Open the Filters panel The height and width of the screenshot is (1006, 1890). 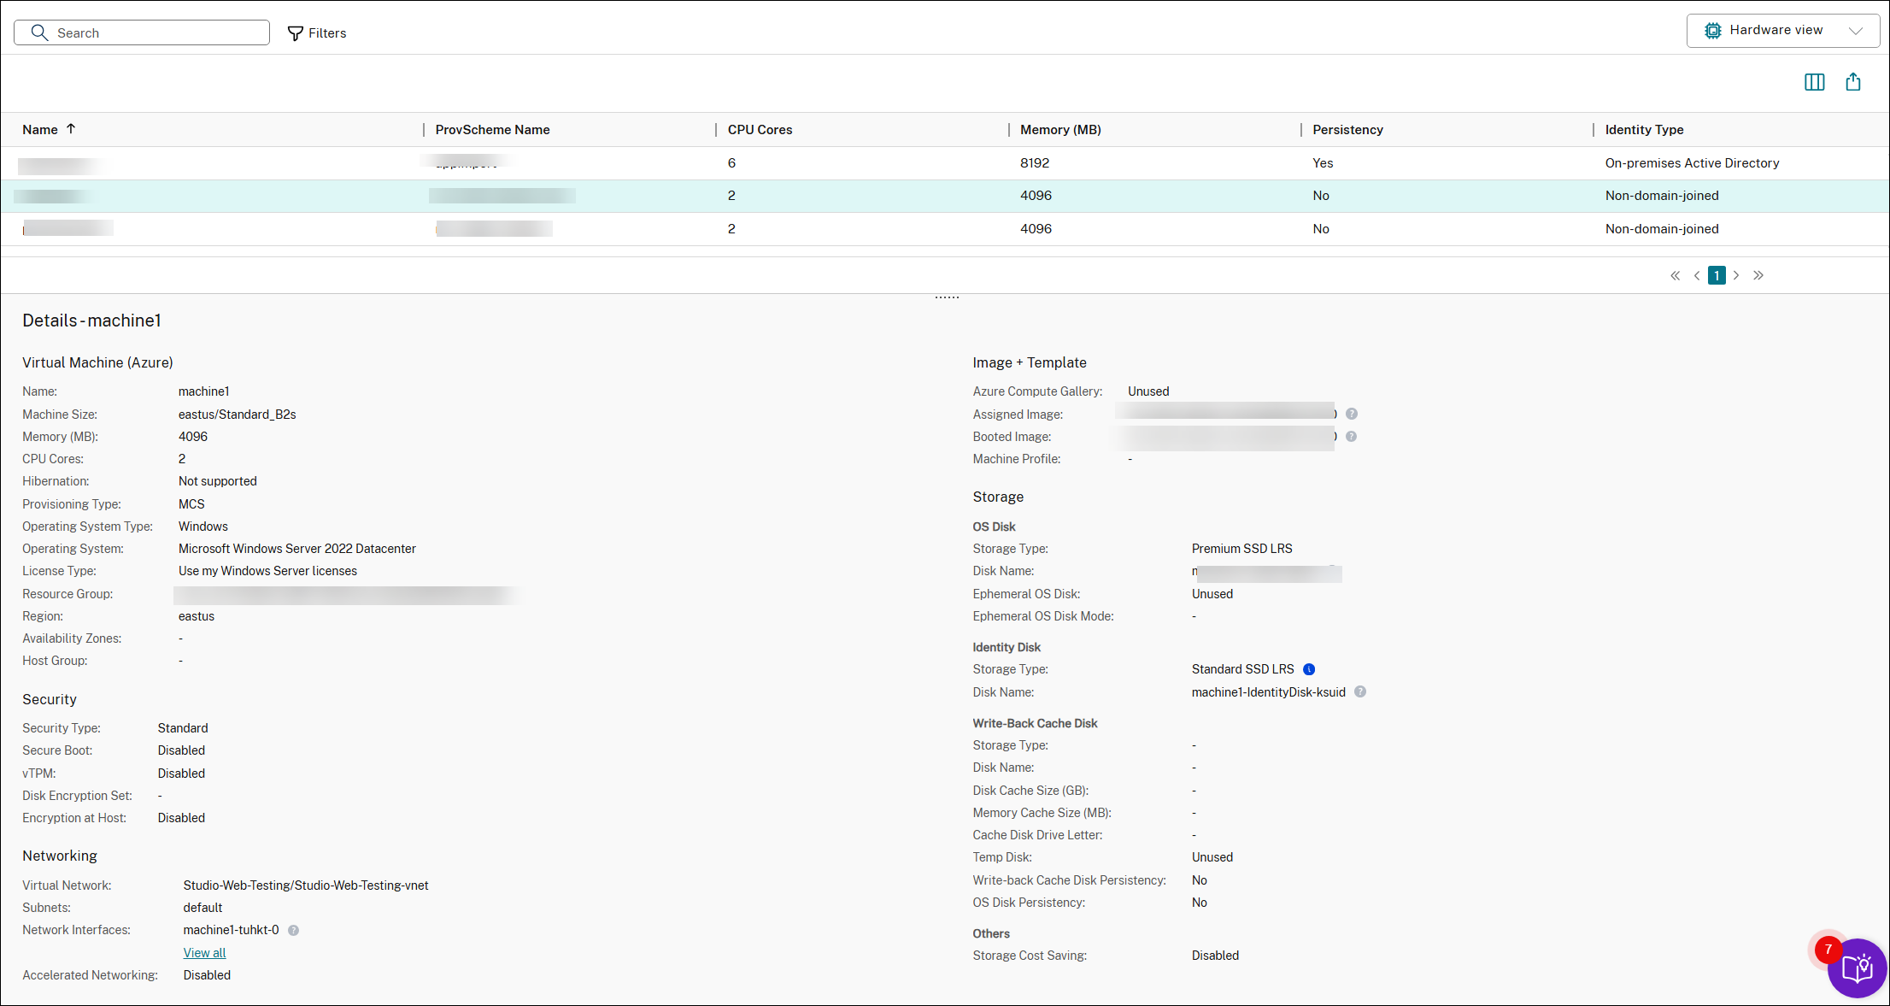click(317, 33)
